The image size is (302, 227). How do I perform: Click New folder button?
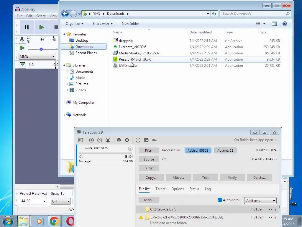(x=130, y=24)
